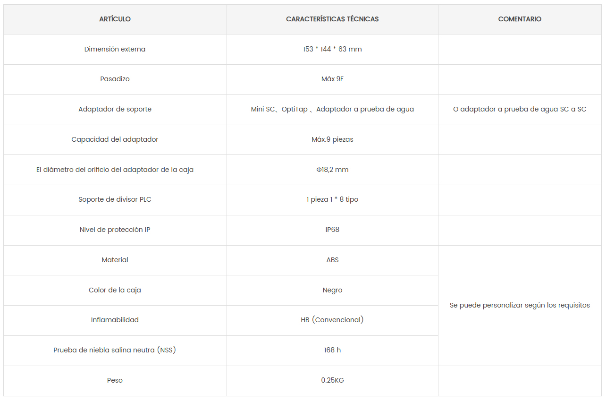Click the CARACTERÍSTICAS TÉCNICAS column header
Image resolution: width=606 pixels, height=402 pixels.
[x=332, y=19]
